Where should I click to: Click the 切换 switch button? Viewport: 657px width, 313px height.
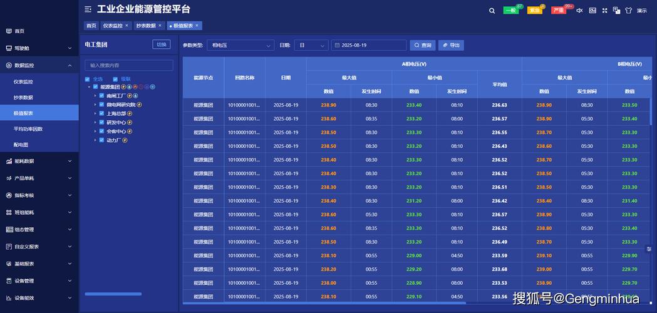162,45
